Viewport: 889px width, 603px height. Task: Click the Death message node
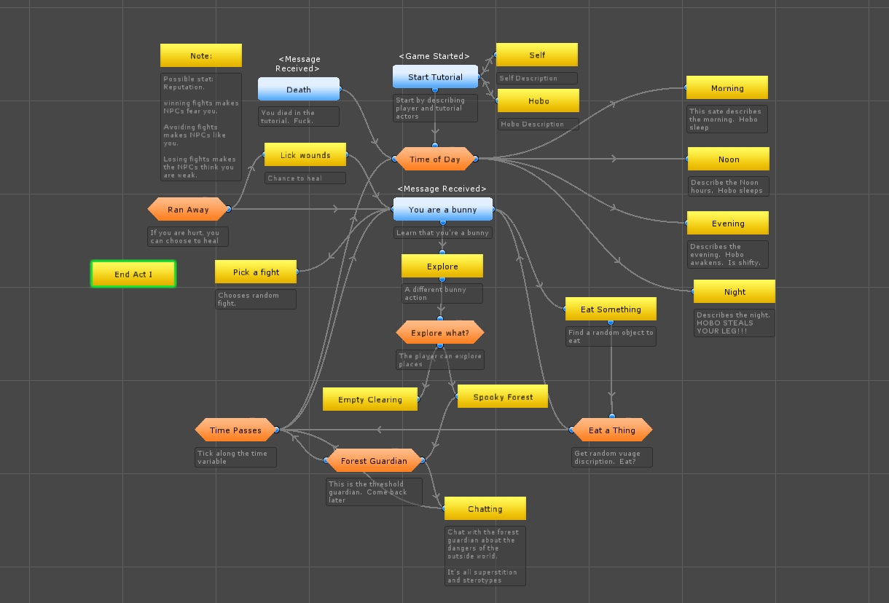click(x=298, y=90)
